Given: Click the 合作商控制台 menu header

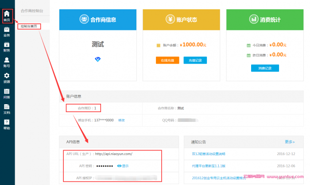Looking at the screenshot, I should tap(32, 10).
